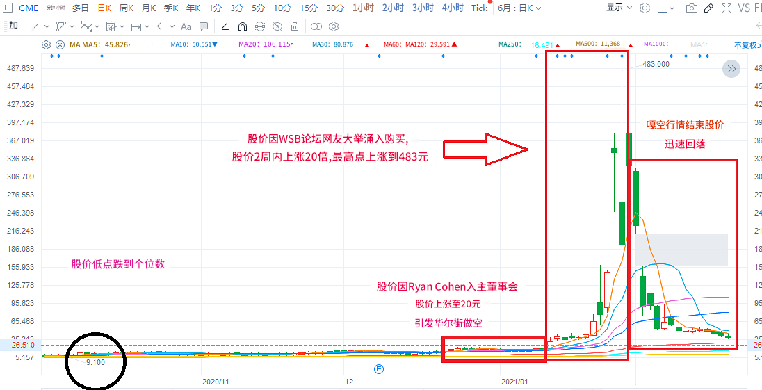This screenshot has width=762, height=390.
Task: Select the 1小时 interval
Action: click(363, 8)
